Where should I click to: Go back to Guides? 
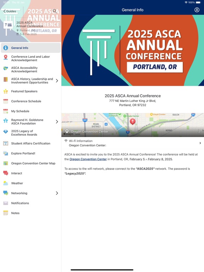click(x=10, y=11)
